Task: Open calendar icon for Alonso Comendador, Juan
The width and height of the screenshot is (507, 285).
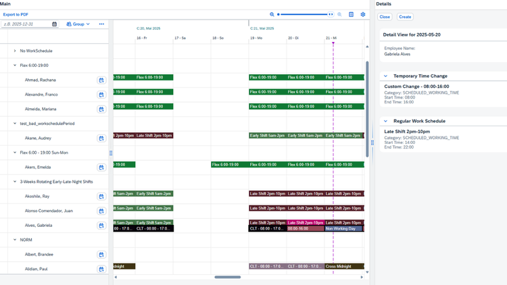Action: click(101, 211)
